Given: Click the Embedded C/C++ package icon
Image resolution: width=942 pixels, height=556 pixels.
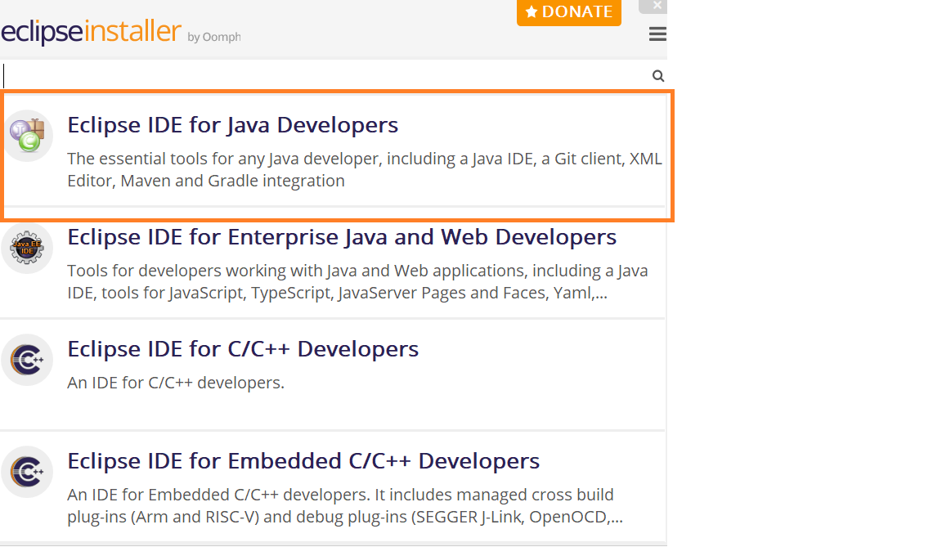Looking at the screenshot, I should point(27,472).
